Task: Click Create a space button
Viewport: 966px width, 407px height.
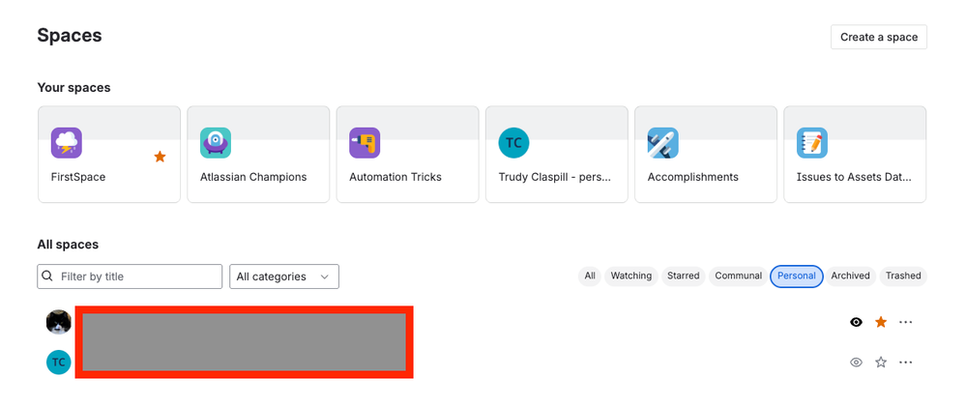Action: tap(879, 37)
